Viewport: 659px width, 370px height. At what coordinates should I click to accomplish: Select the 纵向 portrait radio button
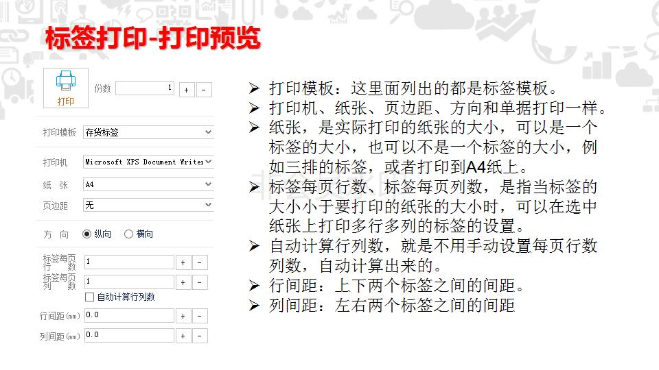pos(86,234)
